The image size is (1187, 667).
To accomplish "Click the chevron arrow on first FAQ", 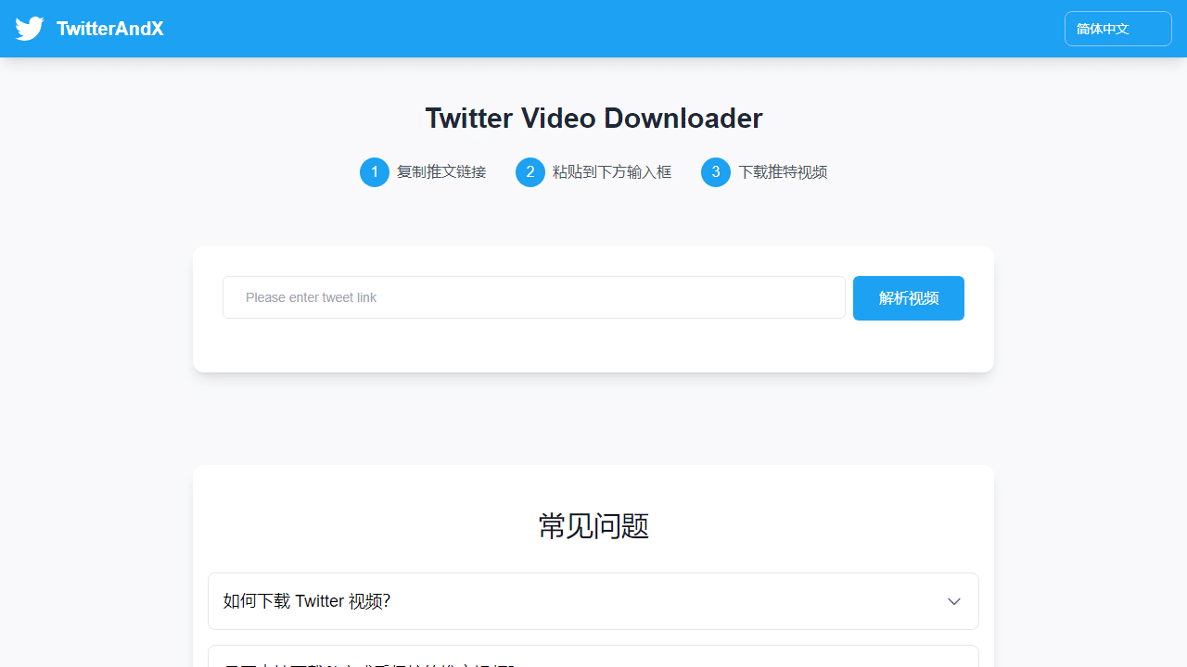I will [954, 601].
